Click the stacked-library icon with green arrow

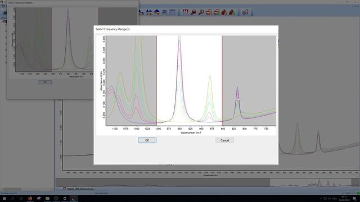point(217,12)
